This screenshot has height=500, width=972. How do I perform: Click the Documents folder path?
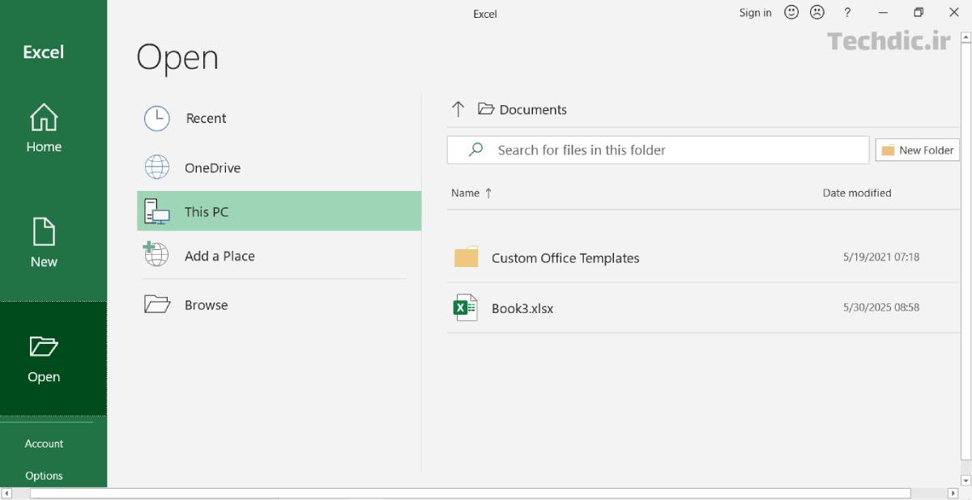point(522,109)
